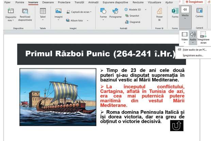211x141 pixels.
Task: Click the Primul Război Punic title
Action: tap(100, 54)
